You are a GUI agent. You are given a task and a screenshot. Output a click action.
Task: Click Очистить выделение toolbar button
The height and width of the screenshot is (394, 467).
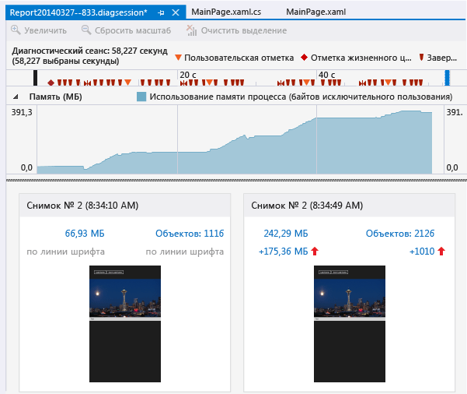click(x=236, y=30)
